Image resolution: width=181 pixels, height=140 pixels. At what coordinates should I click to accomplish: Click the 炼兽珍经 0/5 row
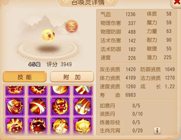120,122
